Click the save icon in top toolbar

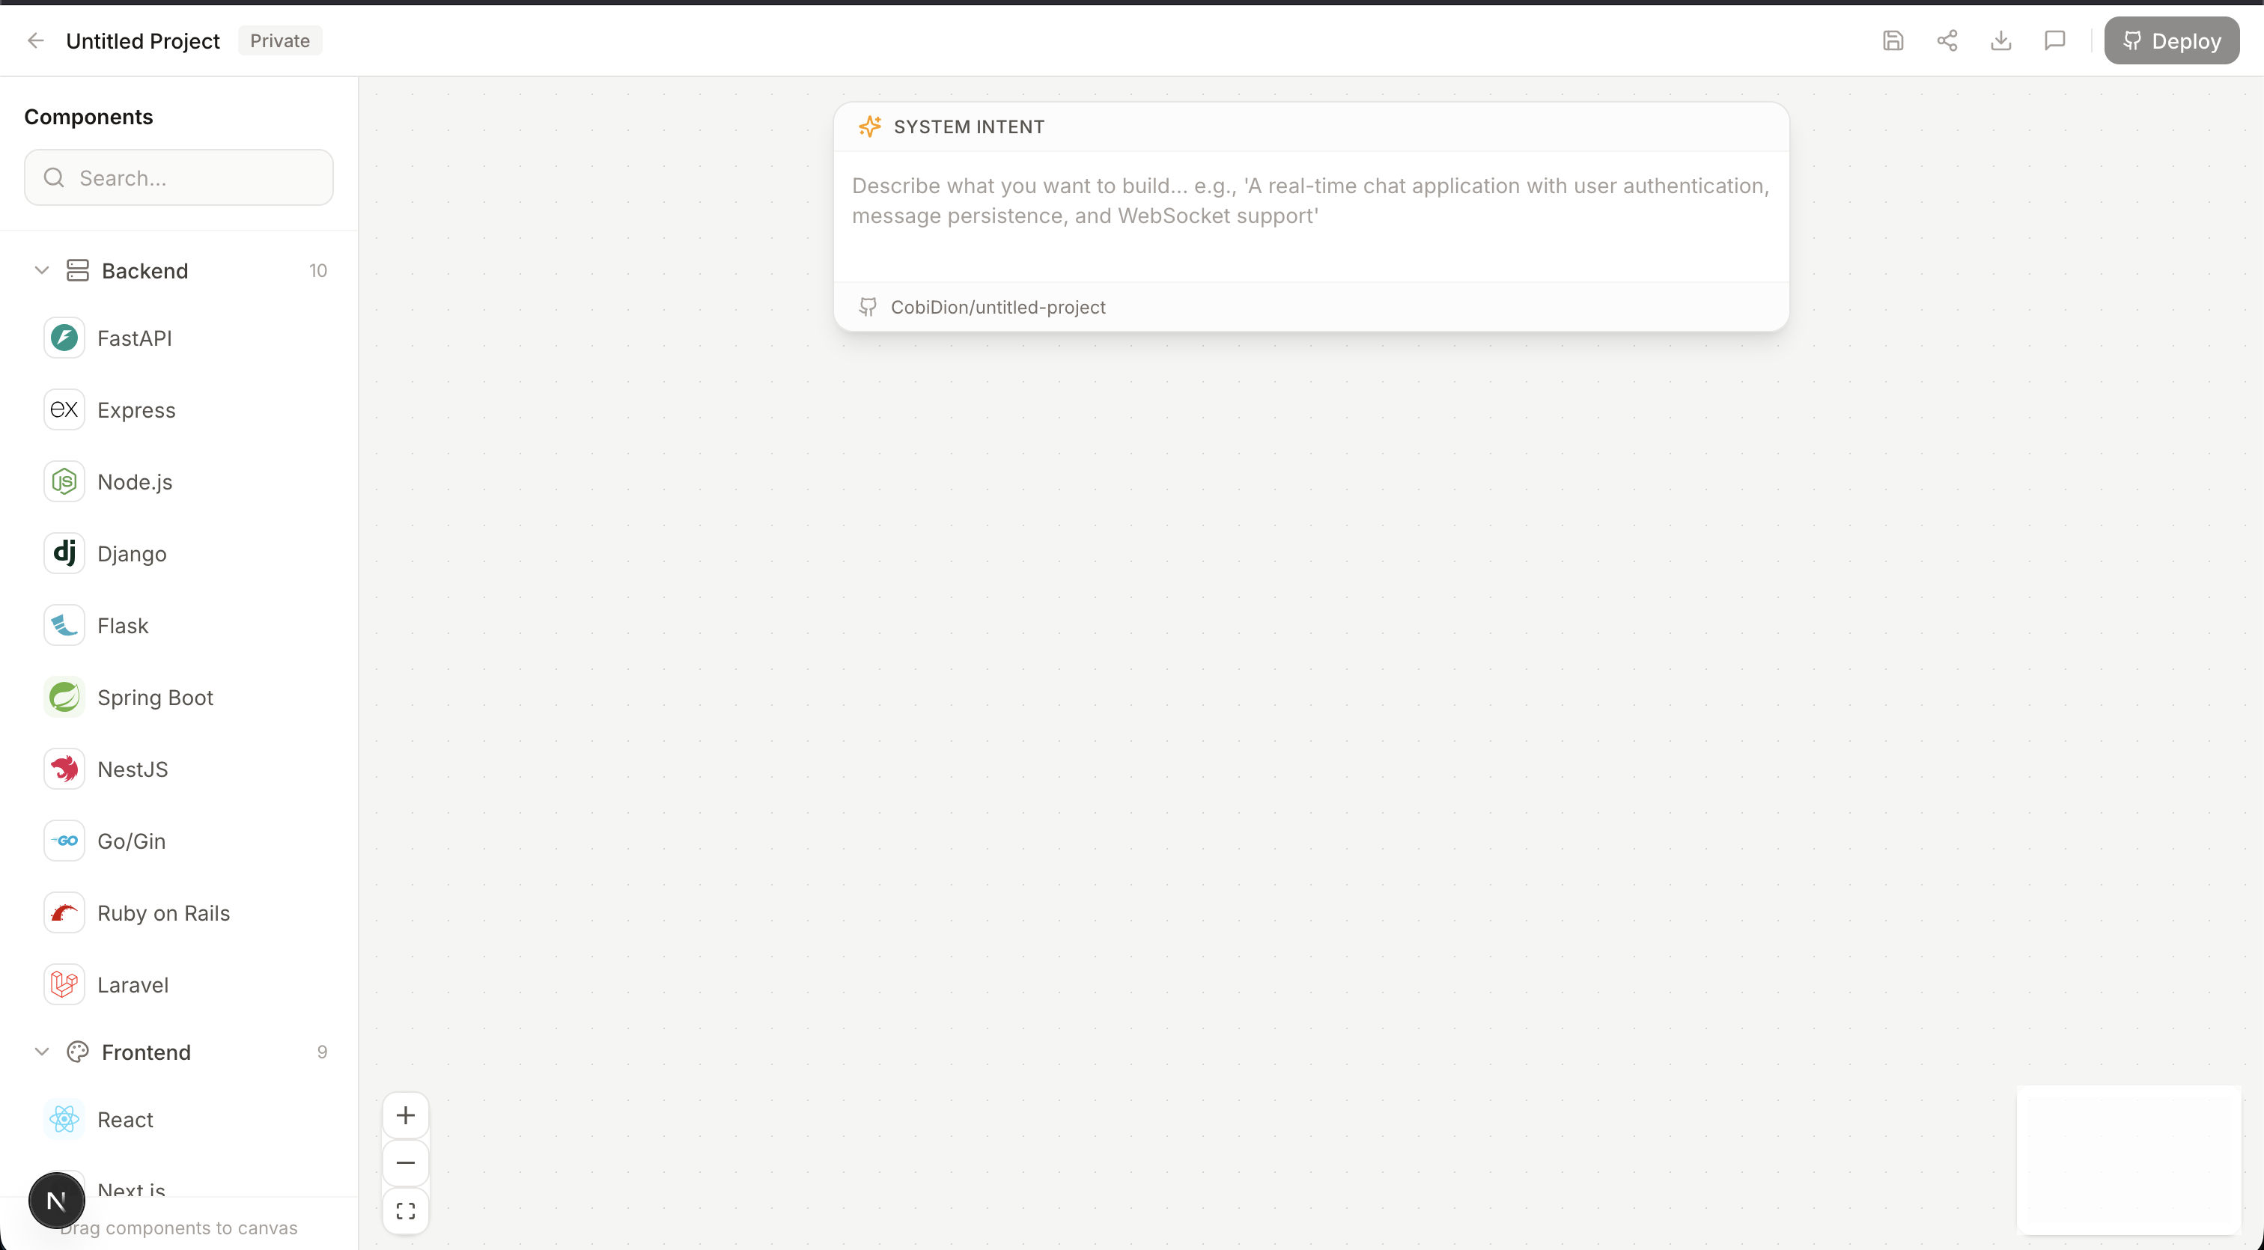click(1892, 40)
